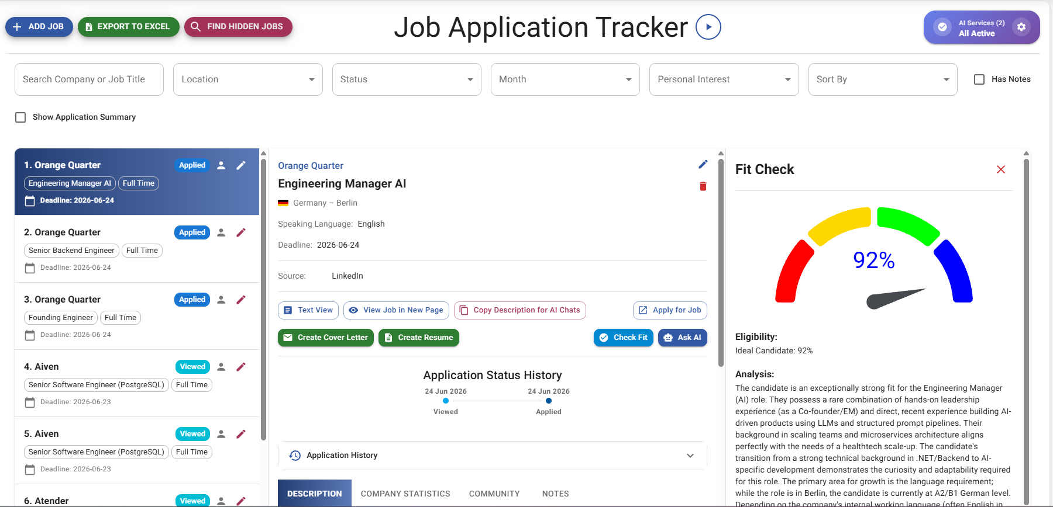Select the 5. Aiven job title

click(42, 434)
